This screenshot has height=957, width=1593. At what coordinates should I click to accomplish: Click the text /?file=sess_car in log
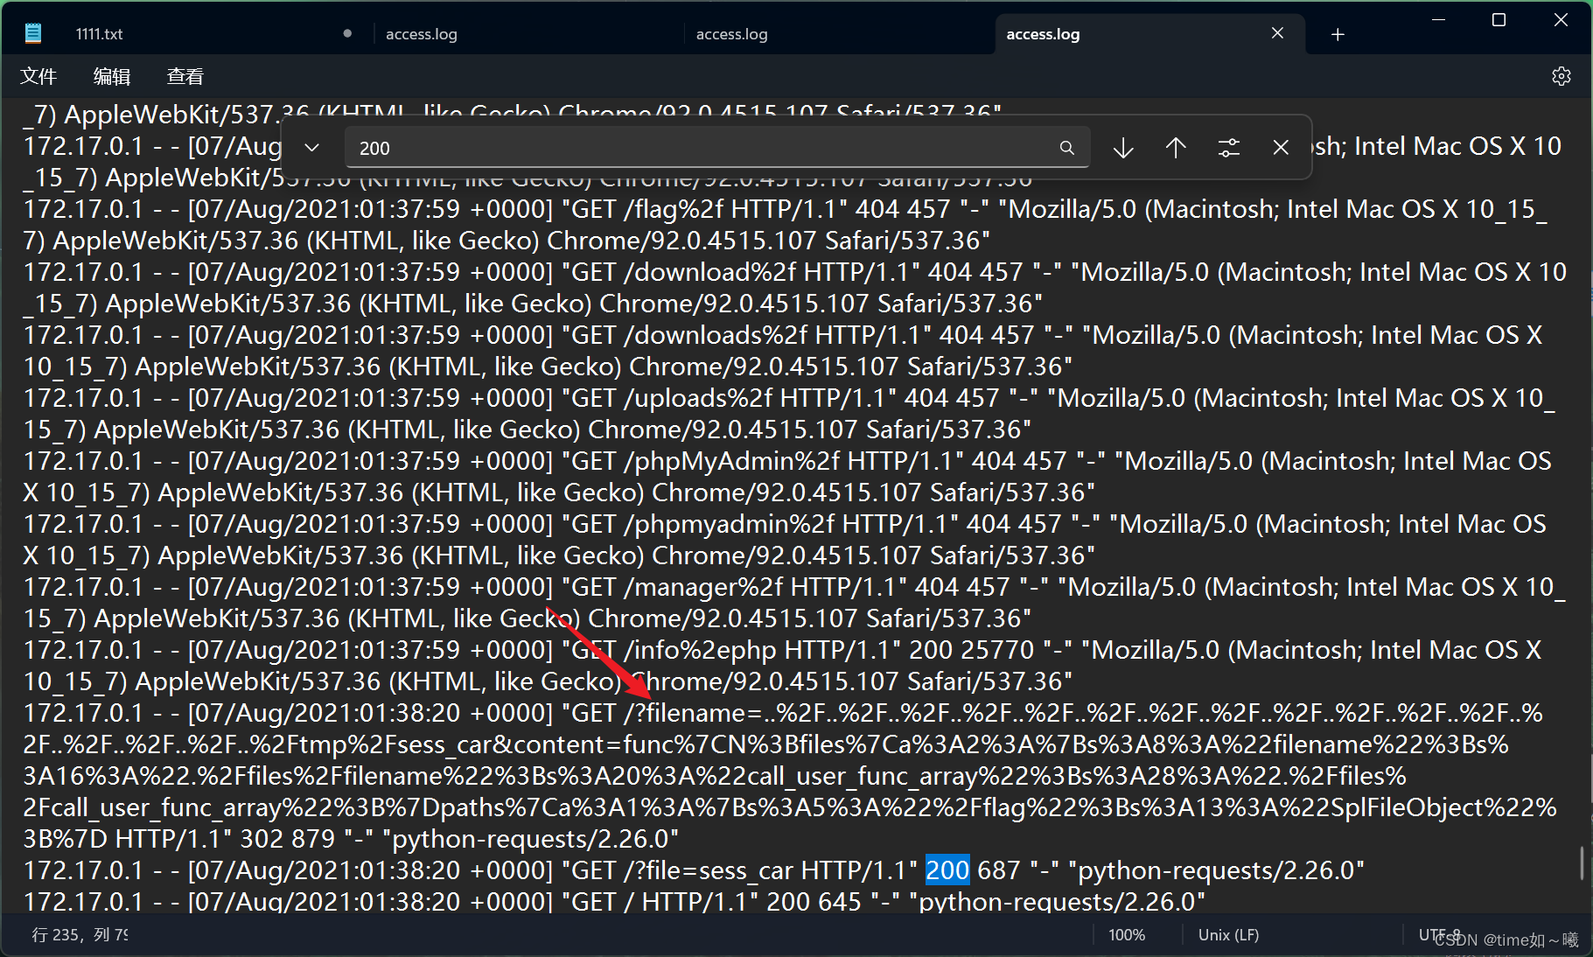click(x=709, y=870)
